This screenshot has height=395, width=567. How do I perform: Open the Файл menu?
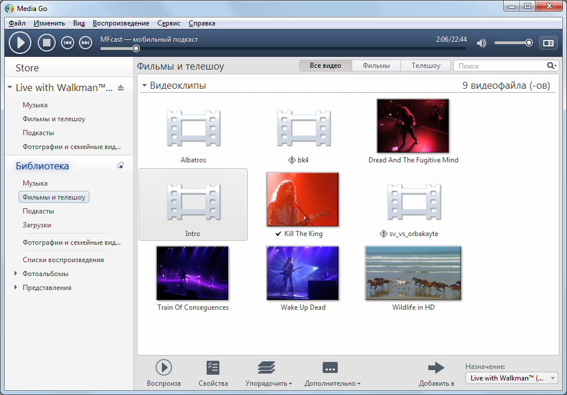click(x=17, y=23)
